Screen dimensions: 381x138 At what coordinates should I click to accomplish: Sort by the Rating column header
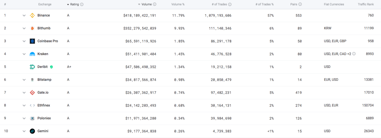click(x=75, y=5)
